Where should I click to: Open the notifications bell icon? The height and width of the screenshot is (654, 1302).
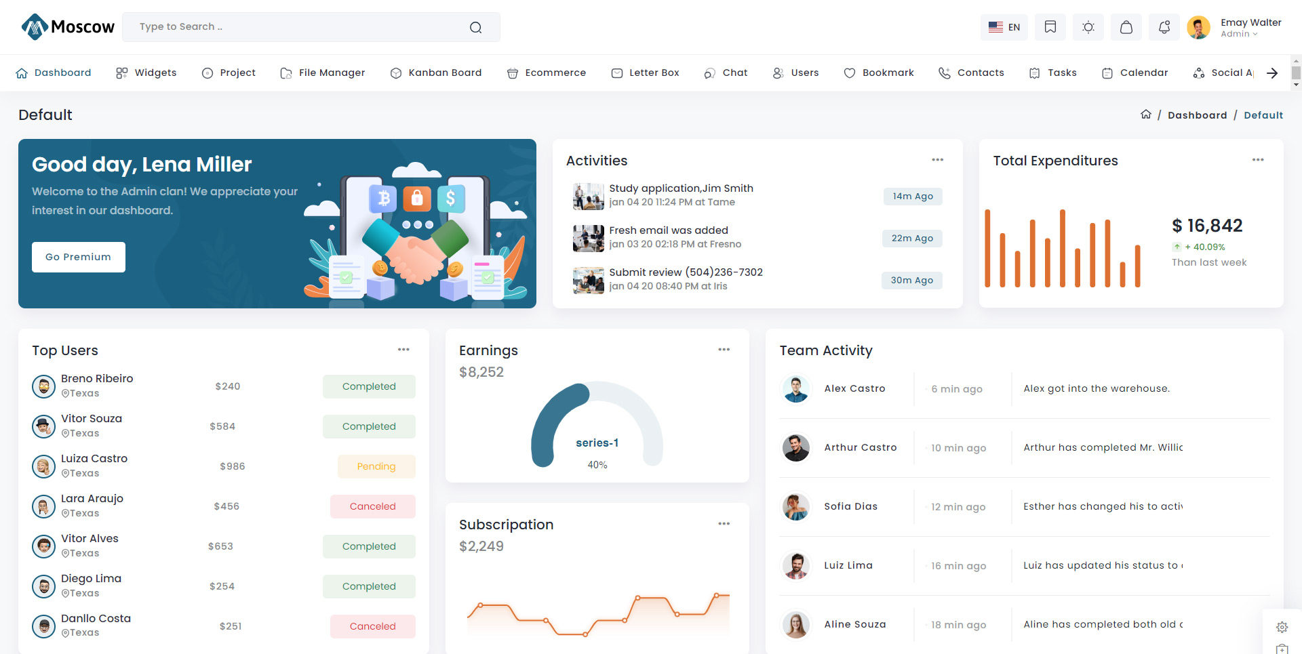pyautogui.click(x=1164, y=27)
